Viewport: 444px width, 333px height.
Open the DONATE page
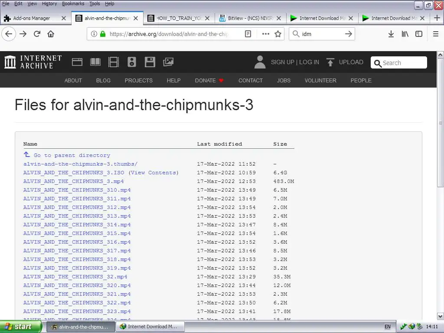tap(209, 80)
